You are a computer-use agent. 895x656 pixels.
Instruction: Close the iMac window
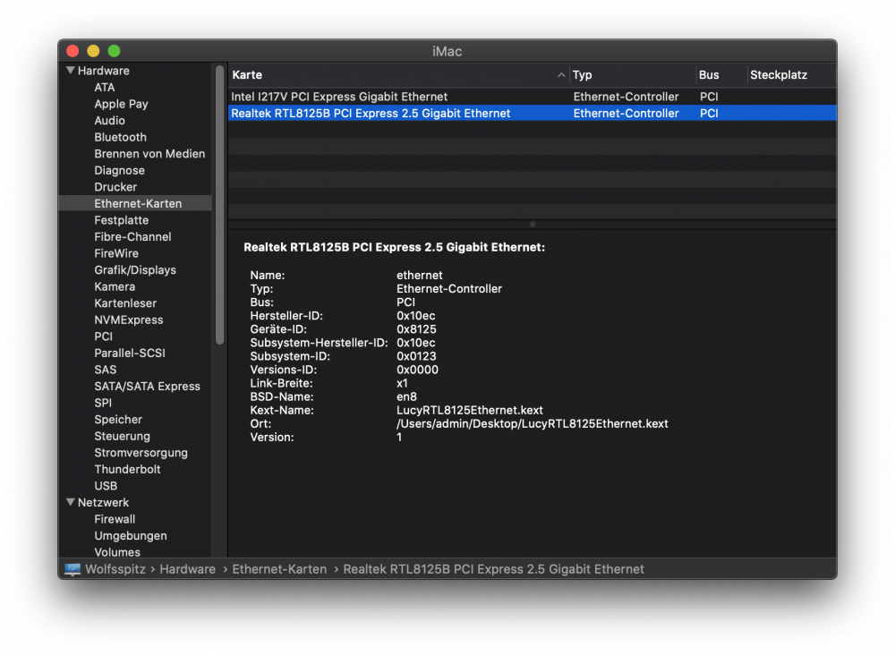coord(72,51)
